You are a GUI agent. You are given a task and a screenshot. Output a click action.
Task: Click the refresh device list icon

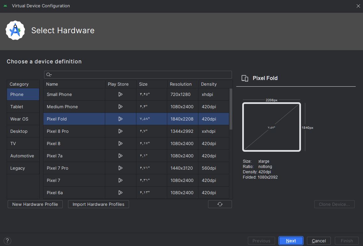click(220, 204)
